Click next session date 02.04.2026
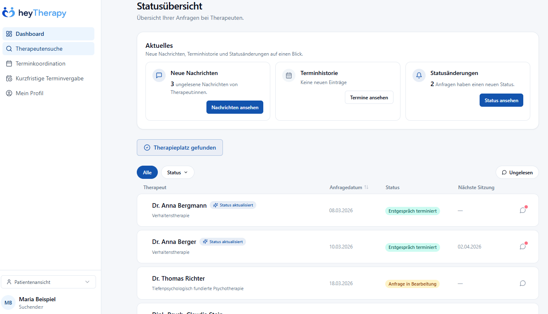 coord(469,247)
